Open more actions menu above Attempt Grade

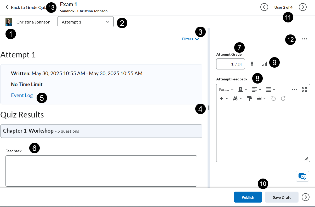pos(304,39)
